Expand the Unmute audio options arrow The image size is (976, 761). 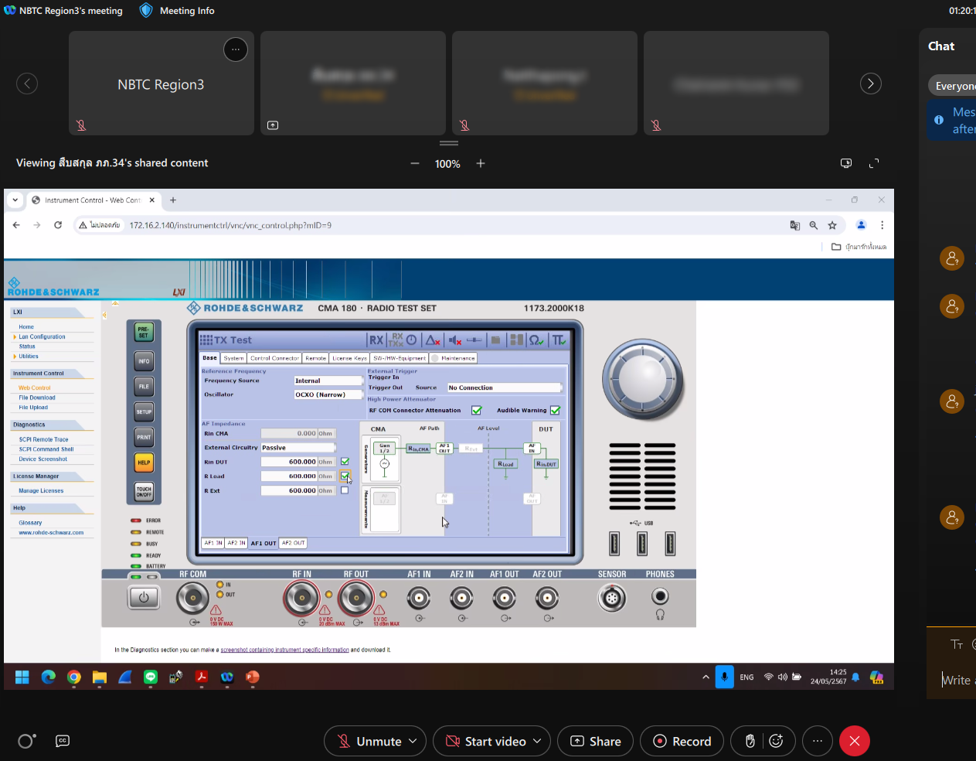pos(413,741)
